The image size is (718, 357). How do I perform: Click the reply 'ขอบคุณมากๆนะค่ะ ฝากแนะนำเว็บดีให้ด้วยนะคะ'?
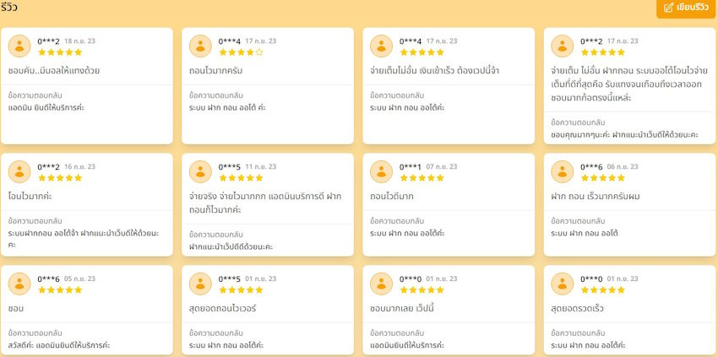pos(624,134)
